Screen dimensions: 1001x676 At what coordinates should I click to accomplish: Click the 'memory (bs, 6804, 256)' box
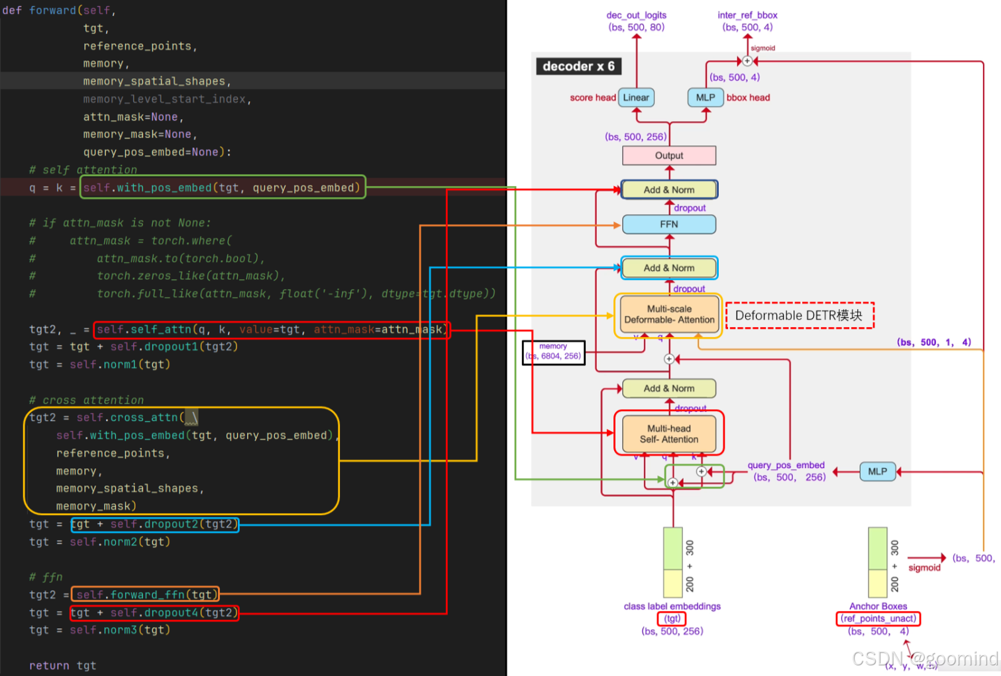554,352
